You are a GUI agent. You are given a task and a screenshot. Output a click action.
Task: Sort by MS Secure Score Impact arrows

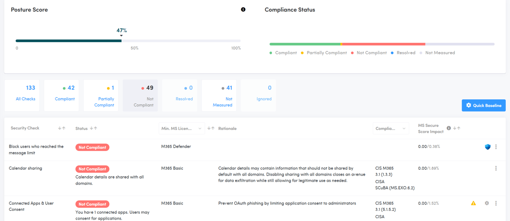pyautogui.click(x=457, y=128)
